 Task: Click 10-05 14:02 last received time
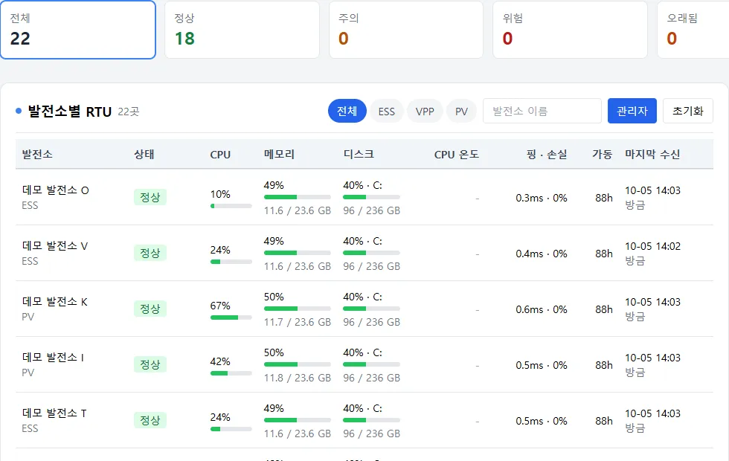[x=653, y=246]
